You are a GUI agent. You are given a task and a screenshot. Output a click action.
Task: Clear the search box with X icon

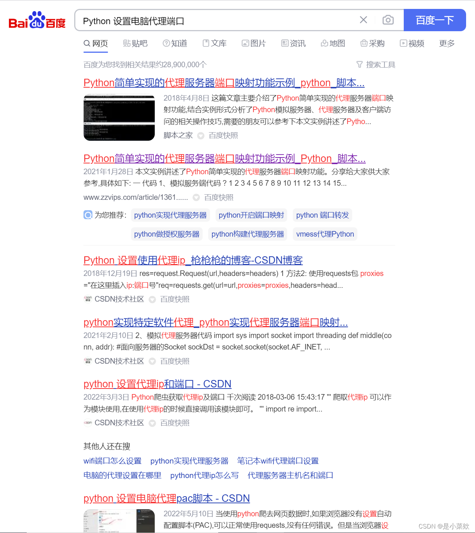363,20
